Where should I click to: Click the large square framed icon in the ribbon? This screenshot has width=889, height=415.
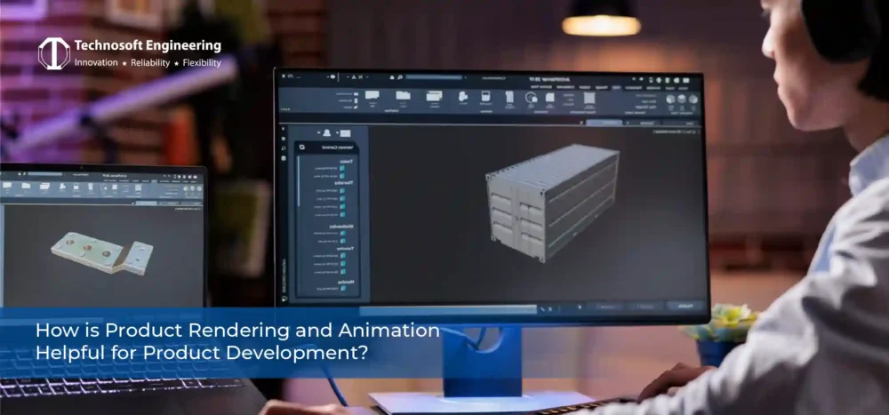point(589,98)
